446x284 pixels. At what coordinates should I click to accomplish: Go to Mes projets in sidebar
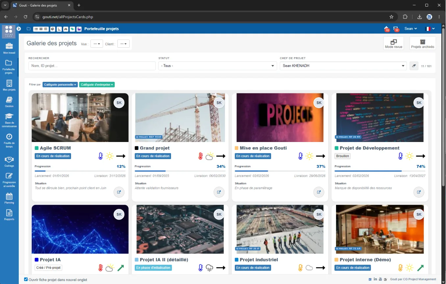(x=9, y=85)
